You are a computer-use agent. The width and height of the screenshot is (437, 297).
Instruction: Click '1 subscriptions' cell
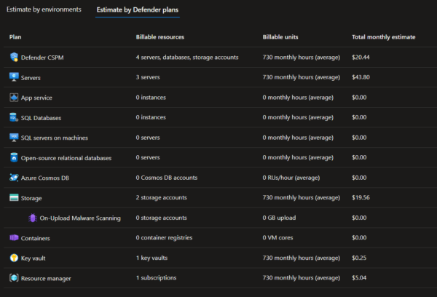156,278
